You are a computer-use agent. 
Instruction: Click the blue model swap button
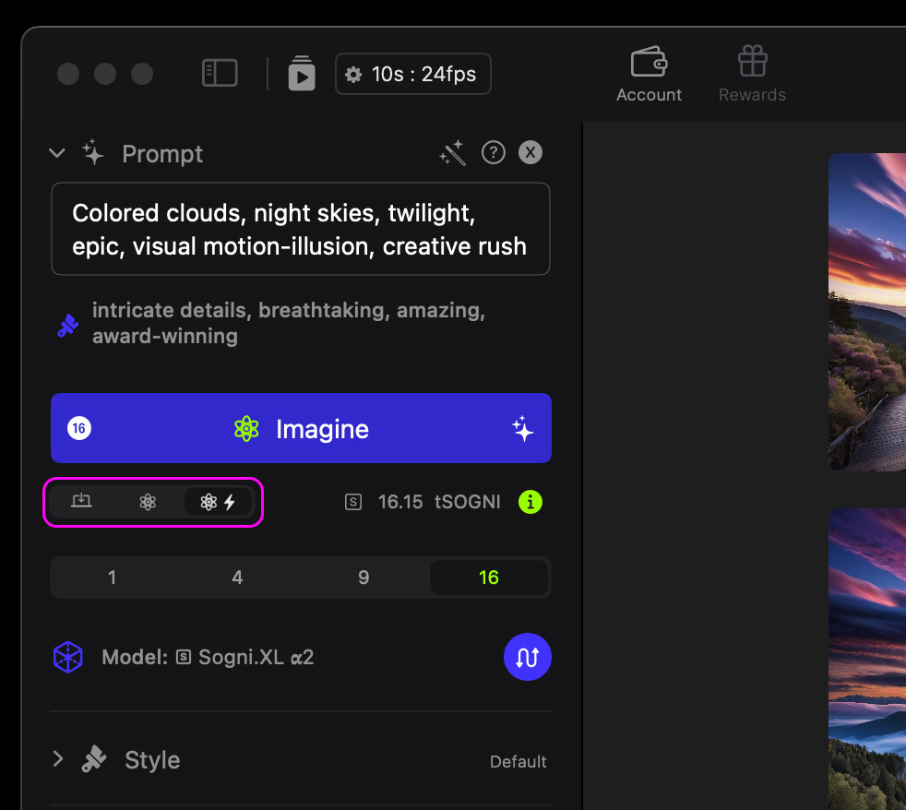[x=527, y=657]
